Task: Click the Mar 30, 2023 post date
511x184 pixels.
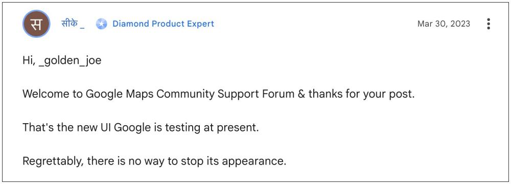Action: coord(444,24)
